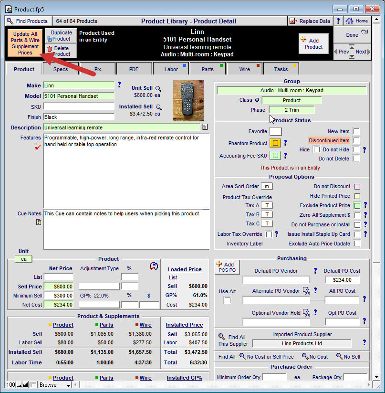Tick the Use Alt checkbox
The width and height of the screenshot is (385, 393).
227,300
